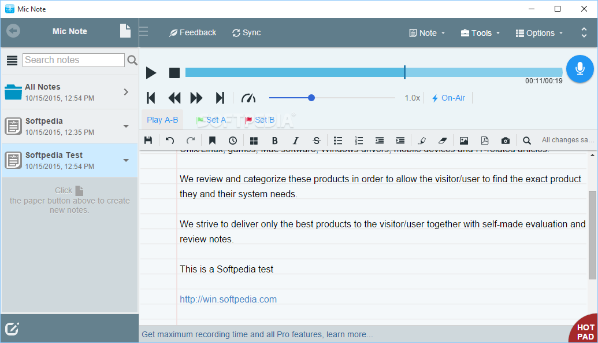Viewport: 598px width, 343px height.
Task: Open the Options dropdown menu
Action: click(x=539, y=33)
